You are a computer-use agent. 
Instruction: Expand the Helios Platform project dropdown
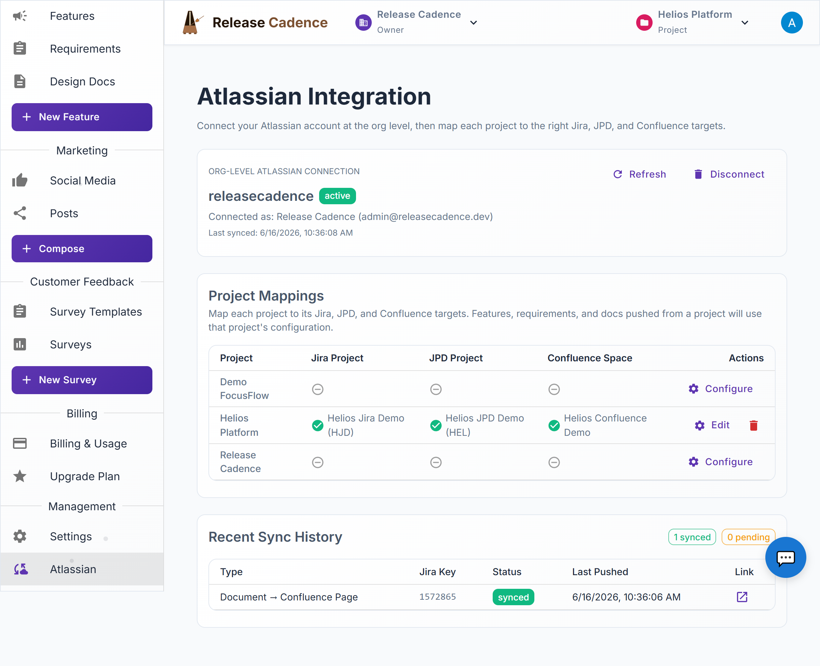coord(745,23)
